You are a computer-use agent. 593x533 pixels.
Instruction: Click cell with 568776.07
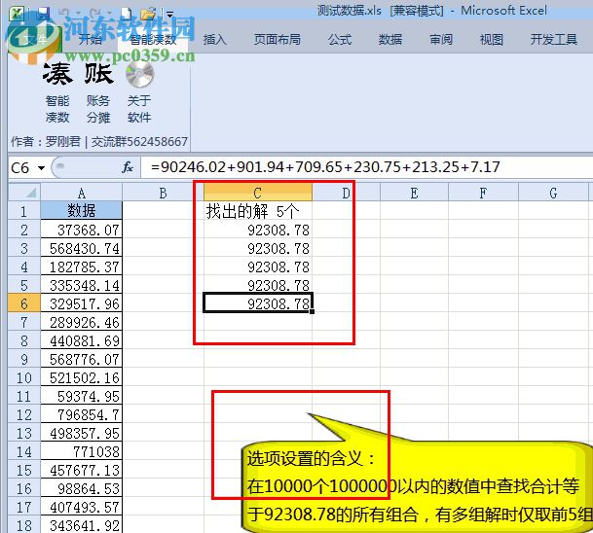coord(82,359)
